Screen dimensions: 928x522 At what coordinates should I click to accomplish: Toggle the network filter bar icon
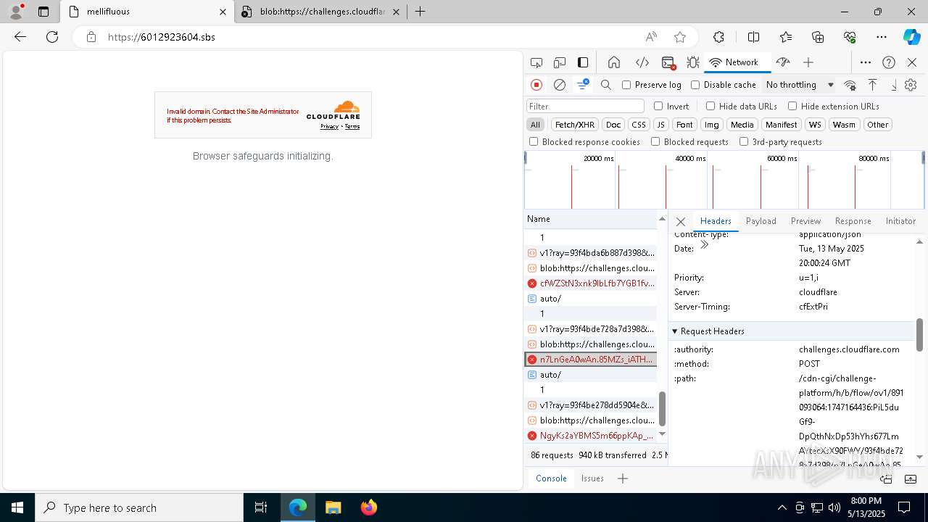click(x=583, y=85)
